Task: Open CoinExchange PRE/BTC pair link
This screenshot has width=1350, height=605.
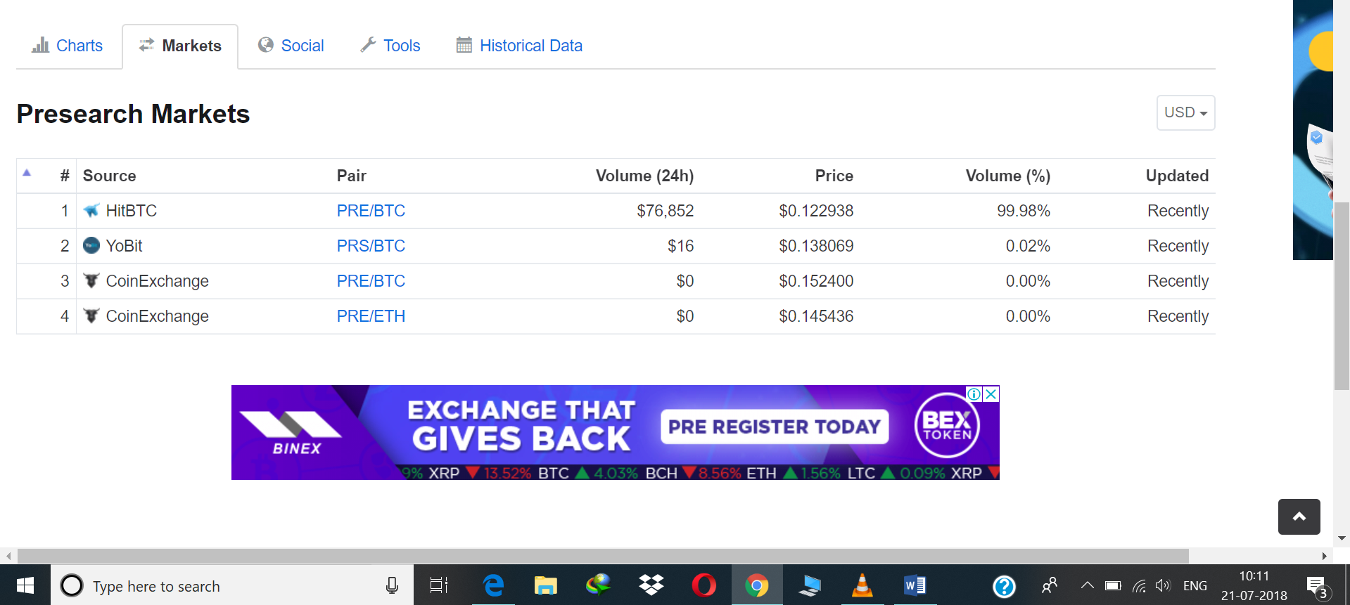Action: tap(371, 281)
